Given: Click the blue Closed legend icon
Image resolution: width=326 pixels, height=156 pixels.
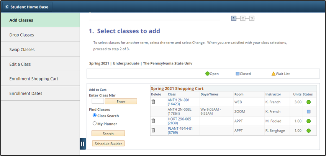Looking at the screenshot, I should tap(238, 74).
